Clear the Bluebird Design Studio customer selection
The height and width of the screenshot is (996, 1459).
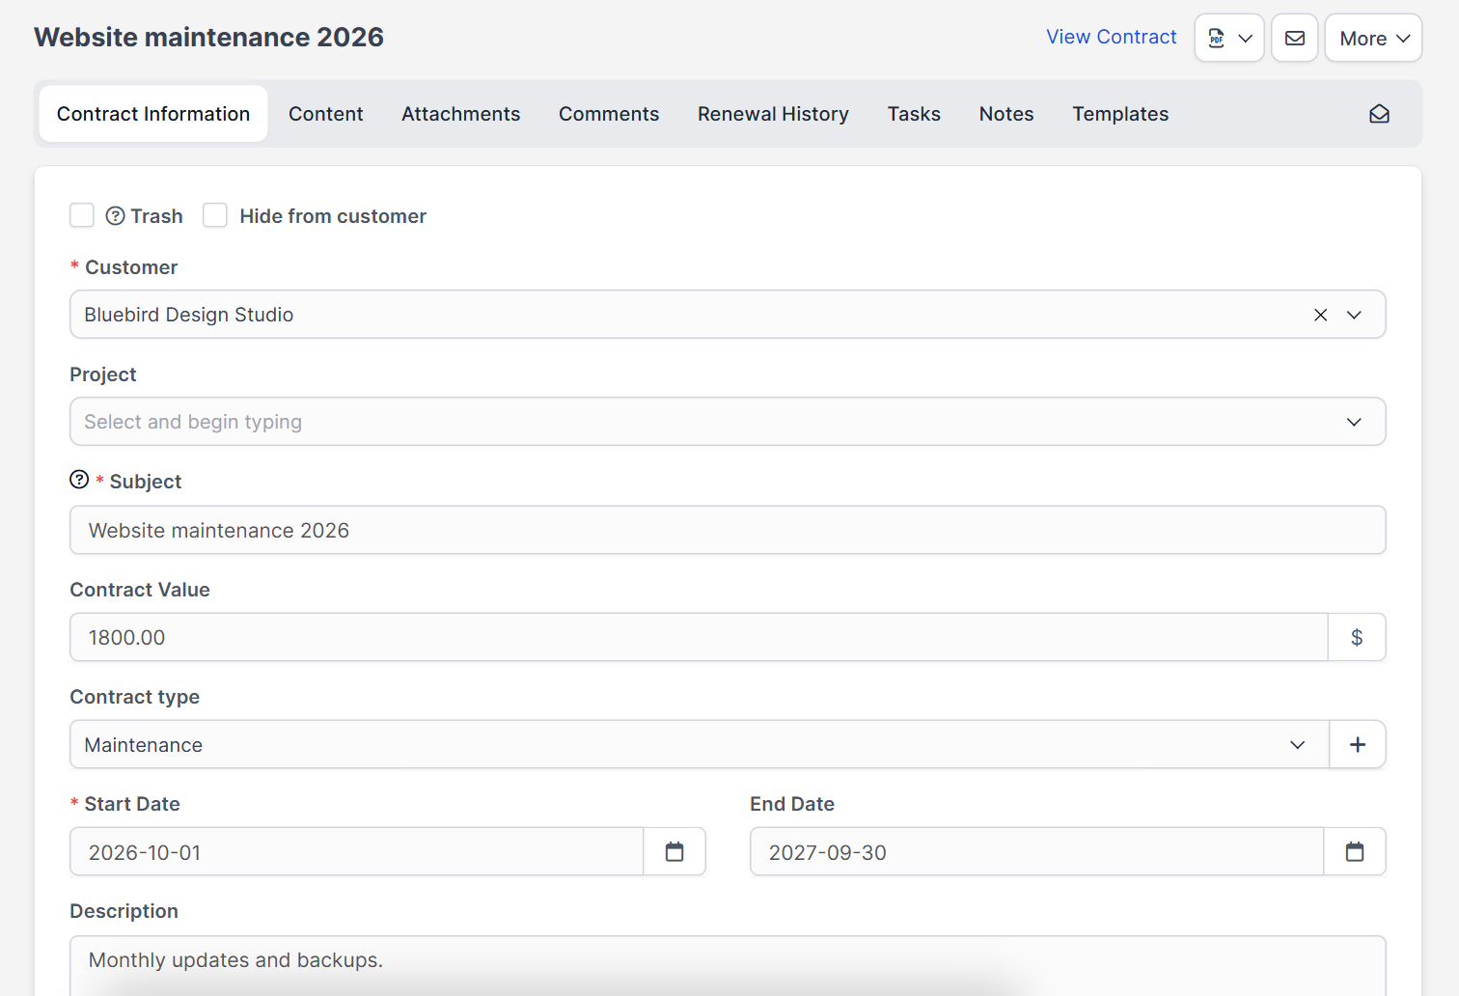click(1321, 315)
